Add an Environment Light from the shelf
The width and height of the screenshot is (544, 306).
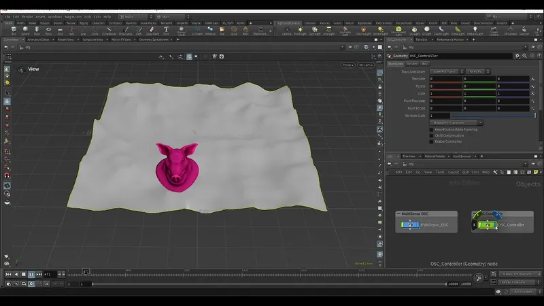pos(398,31)
